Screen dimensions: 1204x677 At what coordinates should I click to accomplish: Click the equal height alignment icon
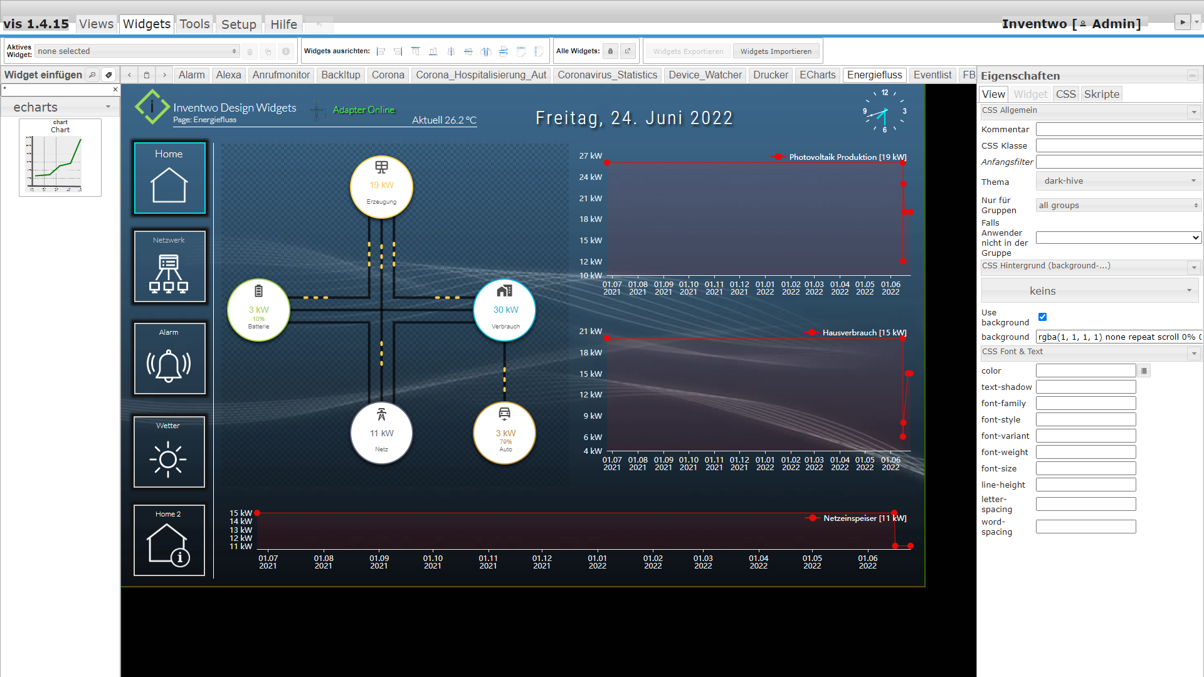point(539,51)
